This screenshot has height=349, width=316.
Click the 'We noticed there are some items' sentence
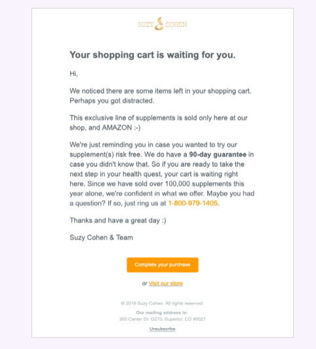(x=161, y=91)
